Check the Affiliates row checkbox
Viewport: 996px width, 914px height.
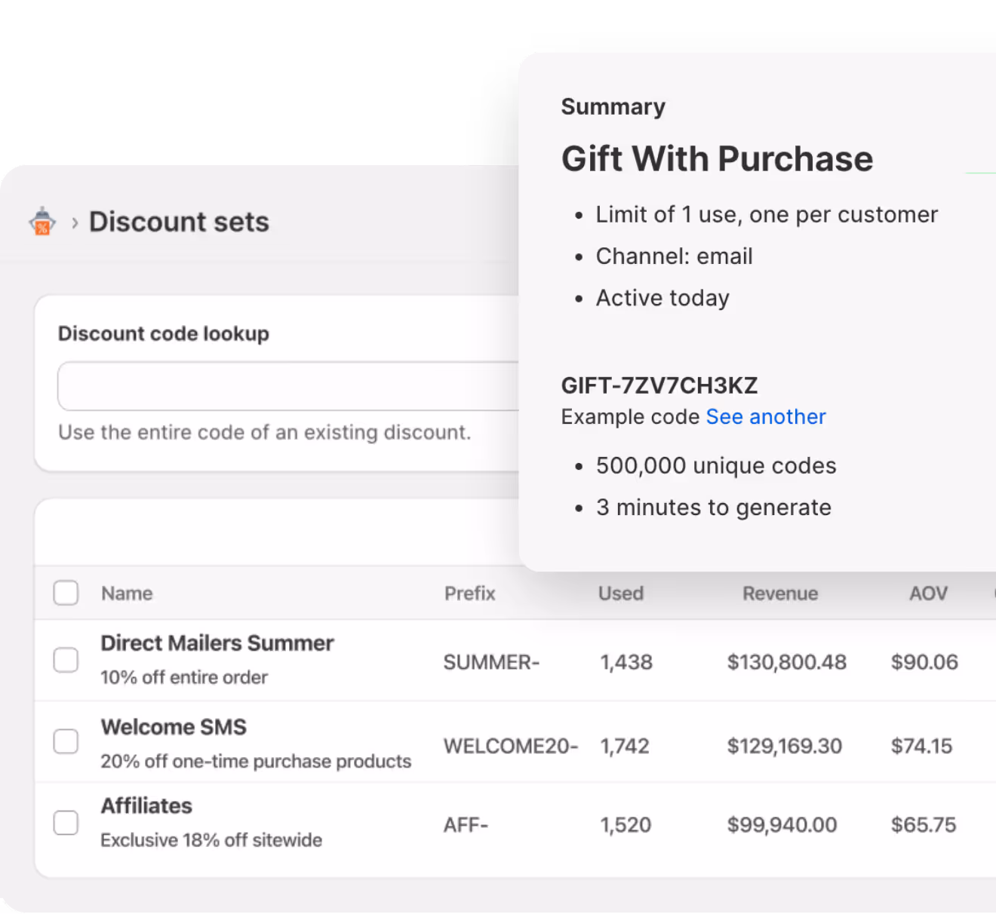(66, 823)
